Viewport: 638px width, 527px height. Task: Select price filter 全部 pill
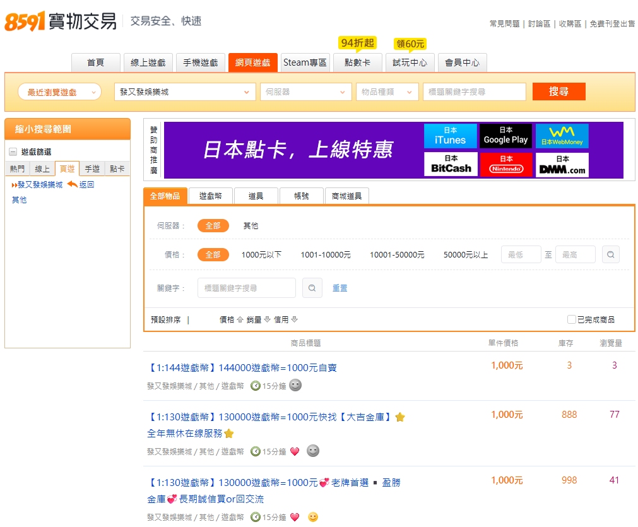[213, 255]
